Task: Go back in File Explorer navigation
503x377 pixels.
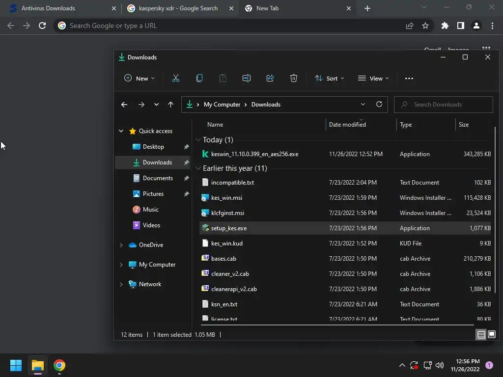Action: (124, 105)
